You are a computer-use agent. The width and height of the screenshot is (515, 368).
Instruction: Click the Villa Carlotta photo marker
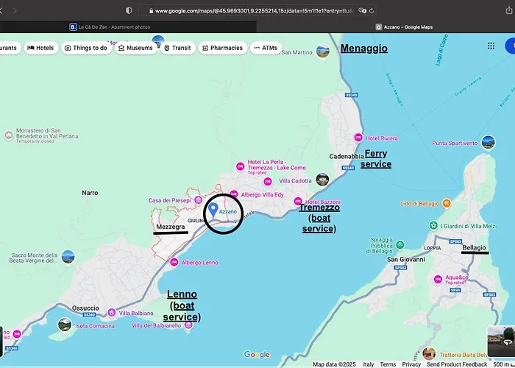click(x=322, y=180)
